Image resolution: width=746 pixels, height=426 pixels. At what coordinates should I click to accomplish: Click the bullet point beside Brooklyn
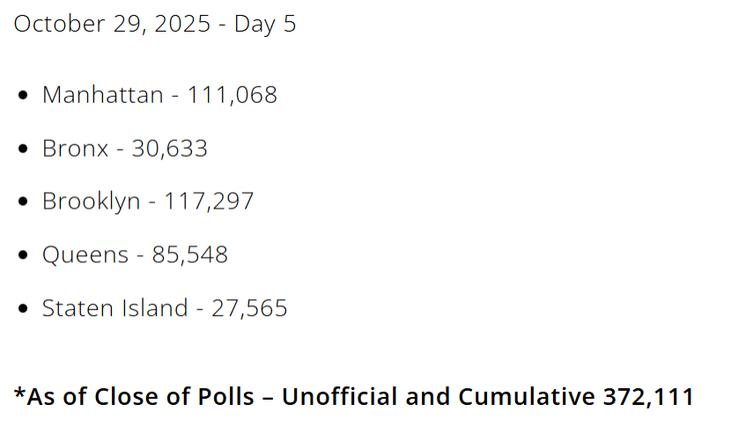coord(23,202)
